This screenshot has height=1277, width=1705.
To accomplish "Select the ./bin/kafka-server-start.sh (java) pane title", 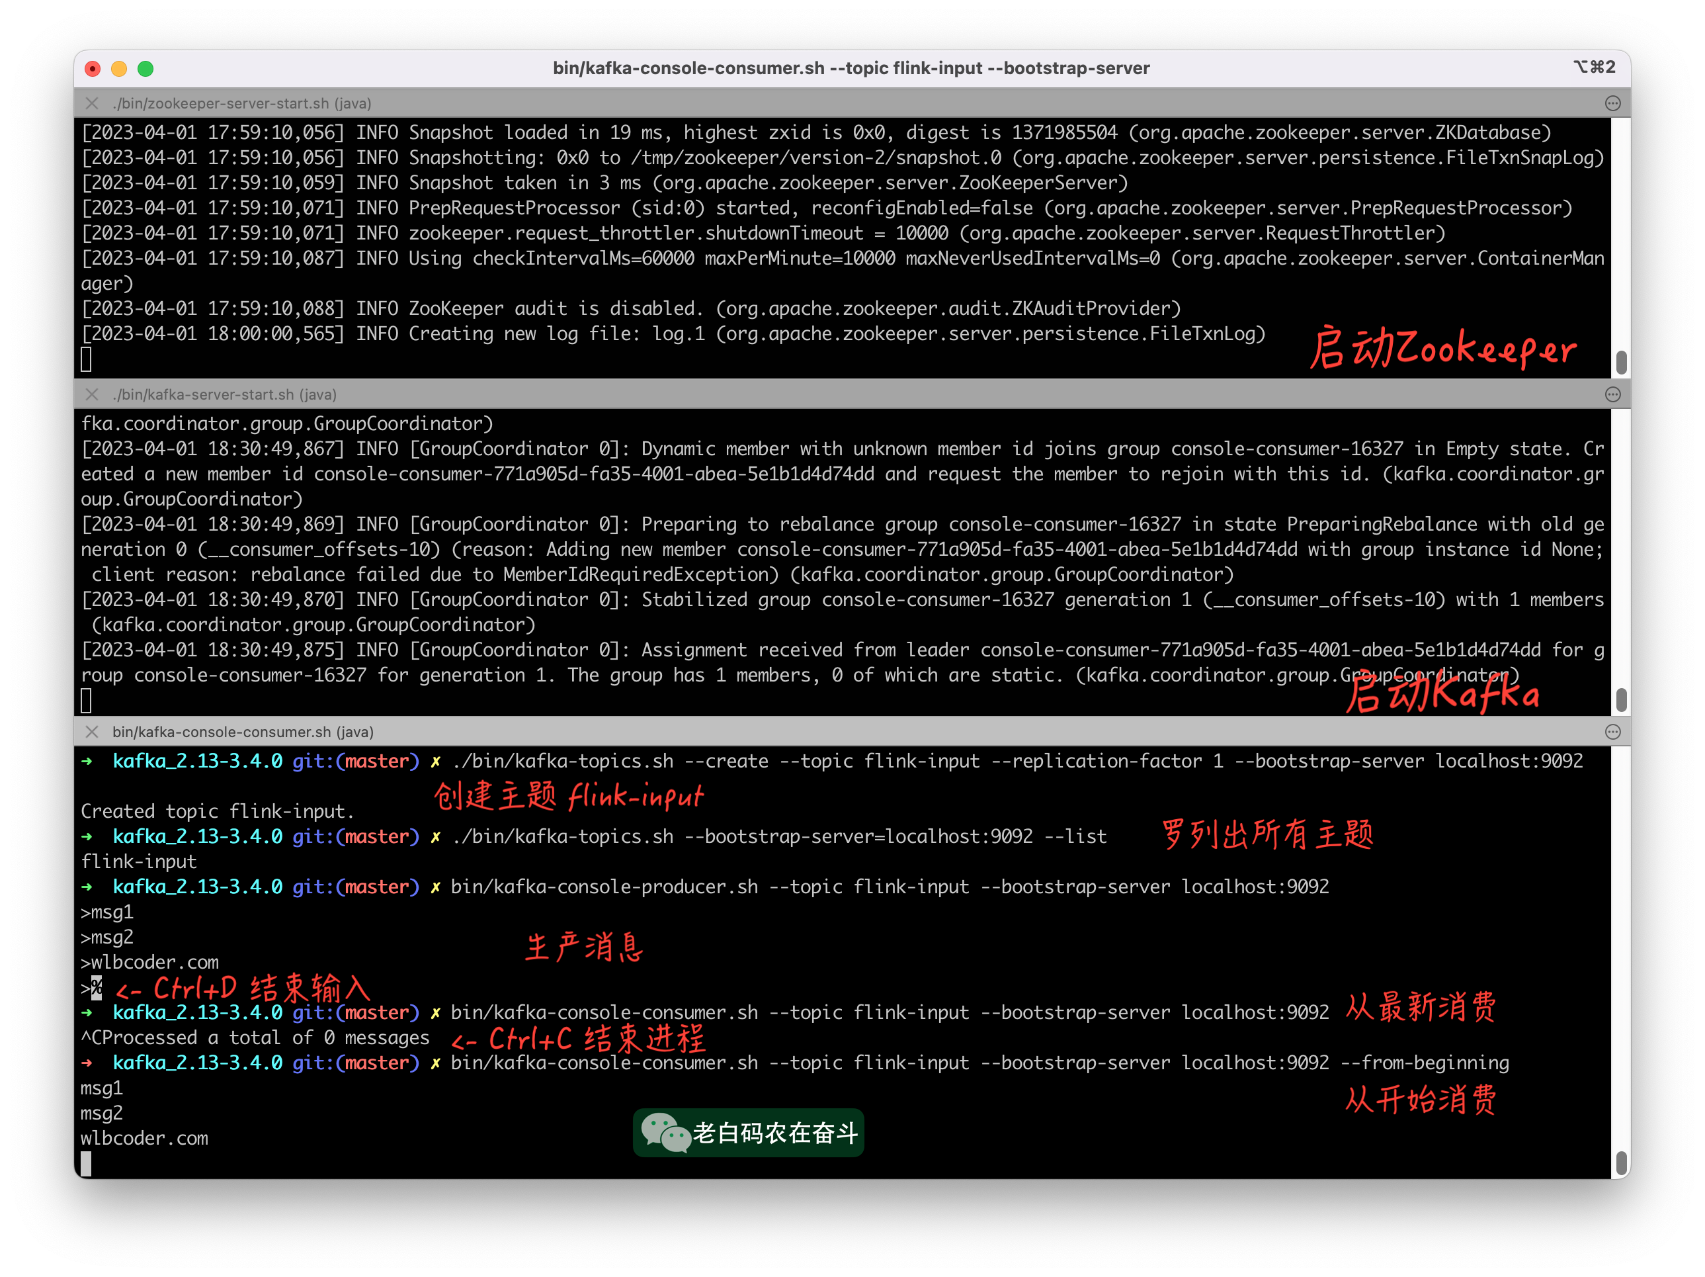I will pos(224,394).
